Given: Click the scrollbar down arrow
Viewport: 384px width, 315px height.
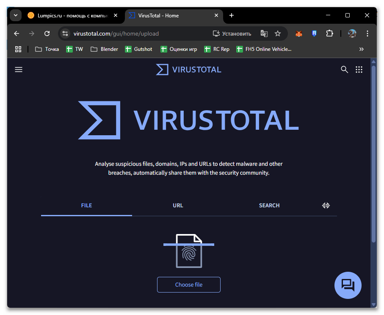Looking at the screenshot, I should coord(373,304).
